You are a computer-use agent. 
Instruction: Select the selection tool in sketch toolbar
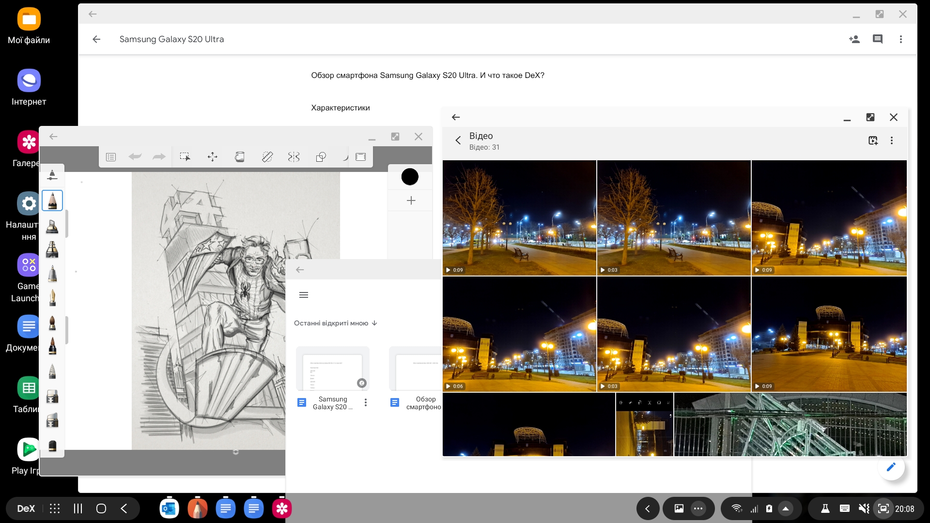click(x=185, y=156)
